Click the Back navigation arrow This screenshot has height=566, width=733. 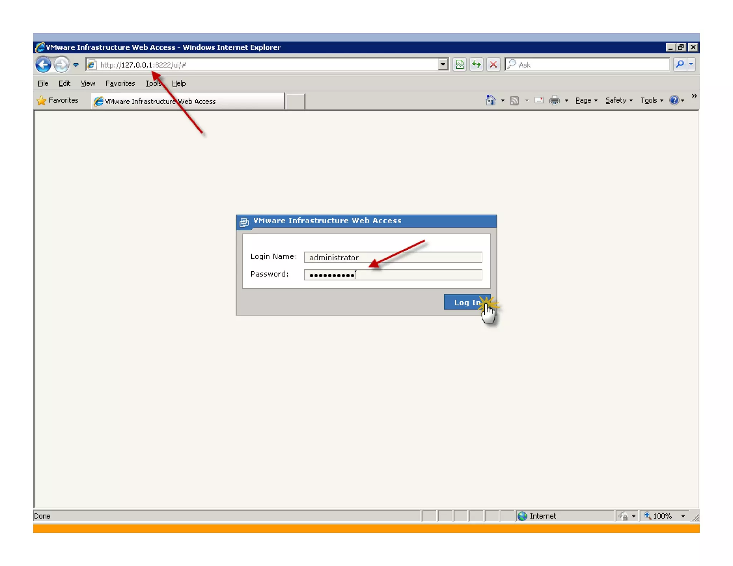tap(43, 65)
